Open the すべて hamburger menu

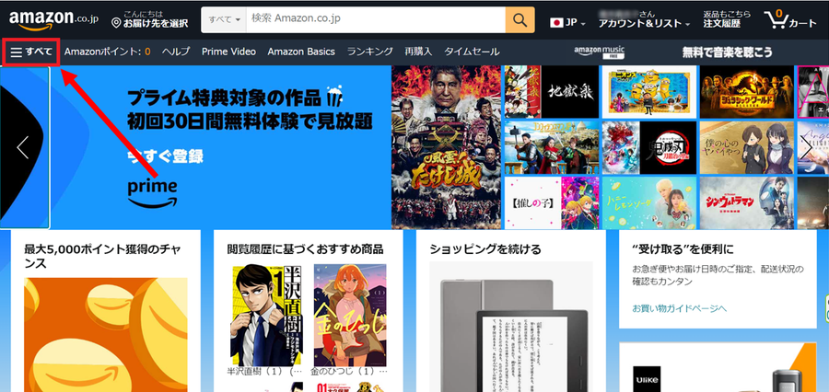[x=31, y=52]
